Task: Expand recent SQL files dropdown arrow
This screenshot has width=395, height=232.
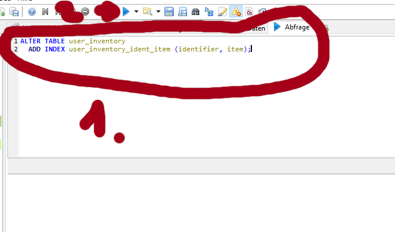Action: (x=158, y=12)
